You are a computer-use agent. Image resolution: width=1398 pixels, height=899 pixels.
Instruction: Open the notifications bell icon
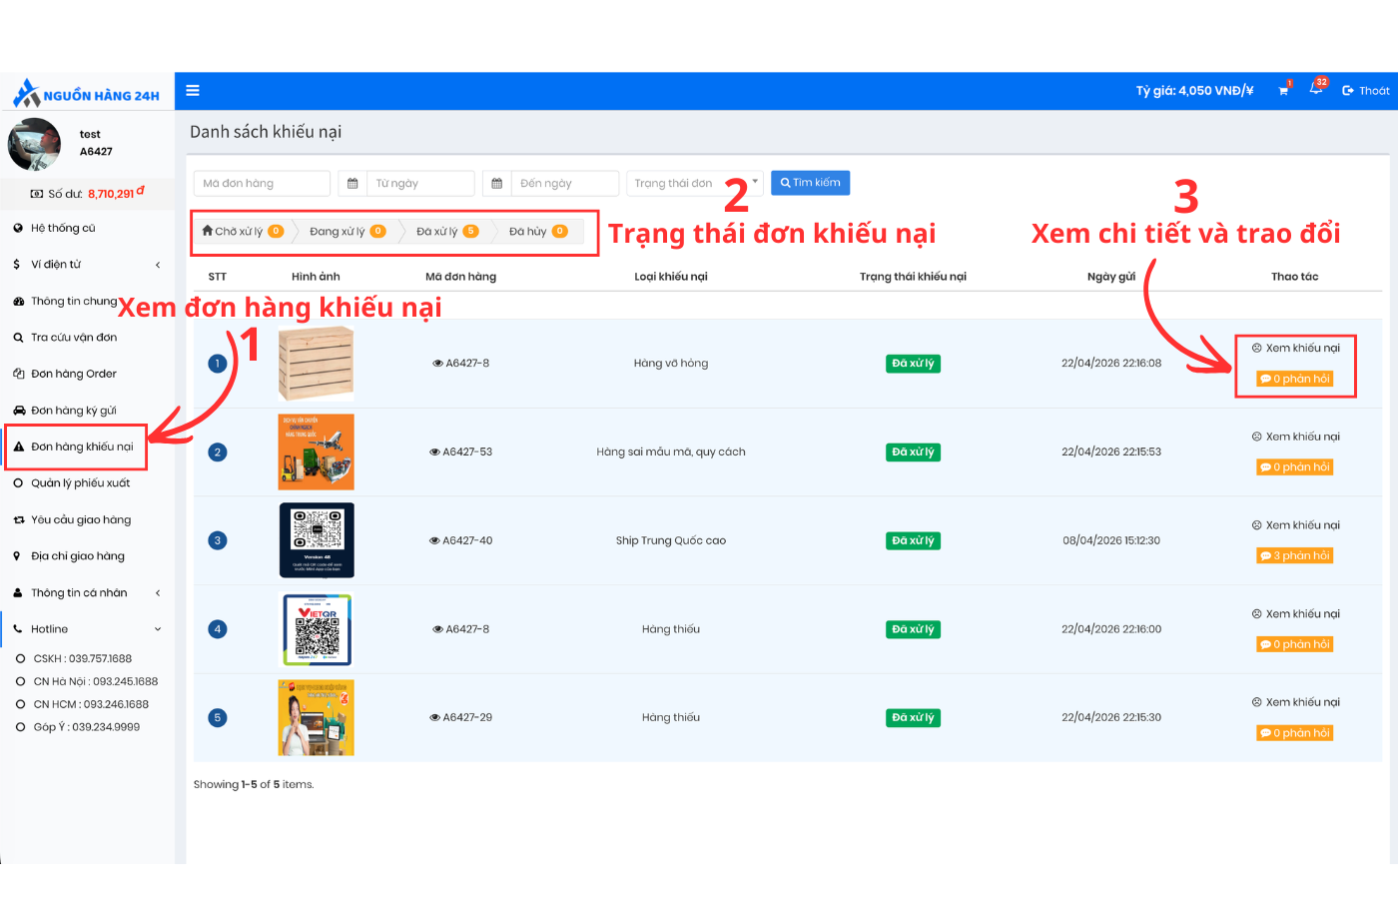click(1316, 90)
